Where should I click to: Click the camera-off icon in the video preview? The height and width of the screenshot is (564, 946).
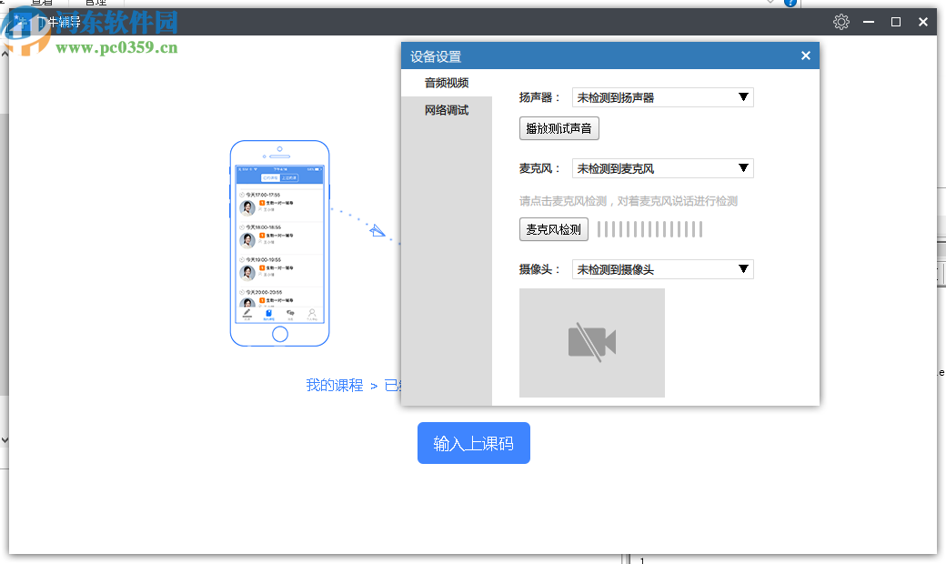(591, 342)
